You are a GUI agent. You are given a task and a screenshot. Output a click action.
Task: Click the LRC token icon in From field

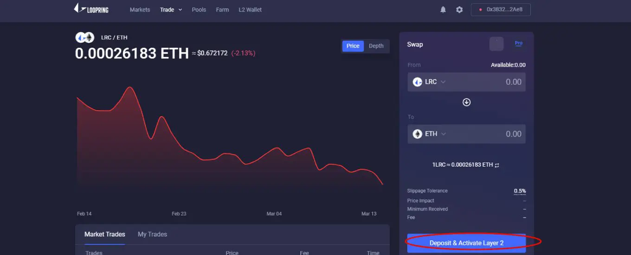point(418,82)
